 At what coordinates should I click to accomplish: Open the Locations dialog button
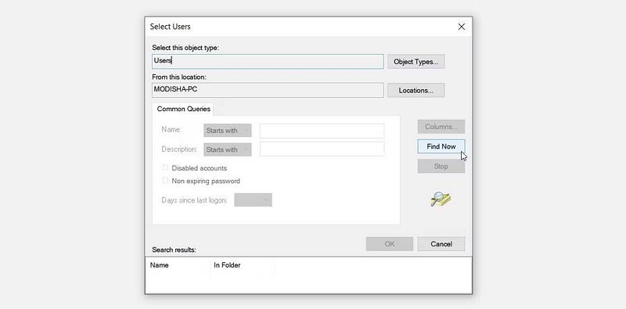(416, 90)
